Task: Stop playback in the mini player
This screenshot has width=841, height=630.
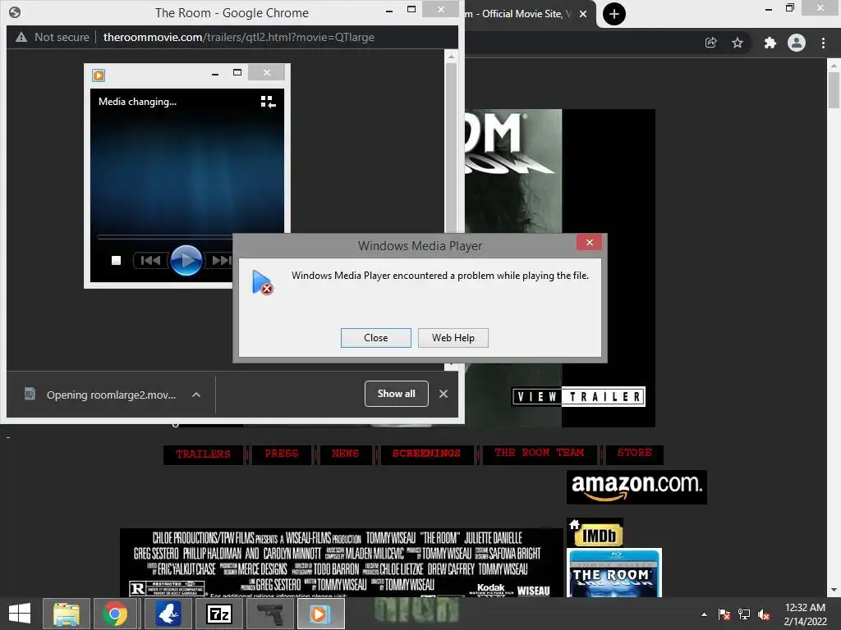Action: click(116, 260)
